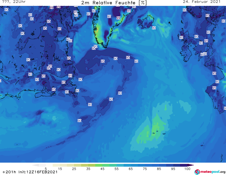Click the legend tick label '55'

coord(117,169)
